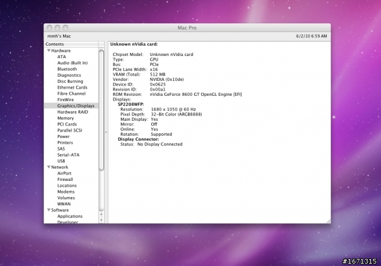The width and height of the screenshot is (381, 266).
Task: Select SAS entry
Action: 61,149
